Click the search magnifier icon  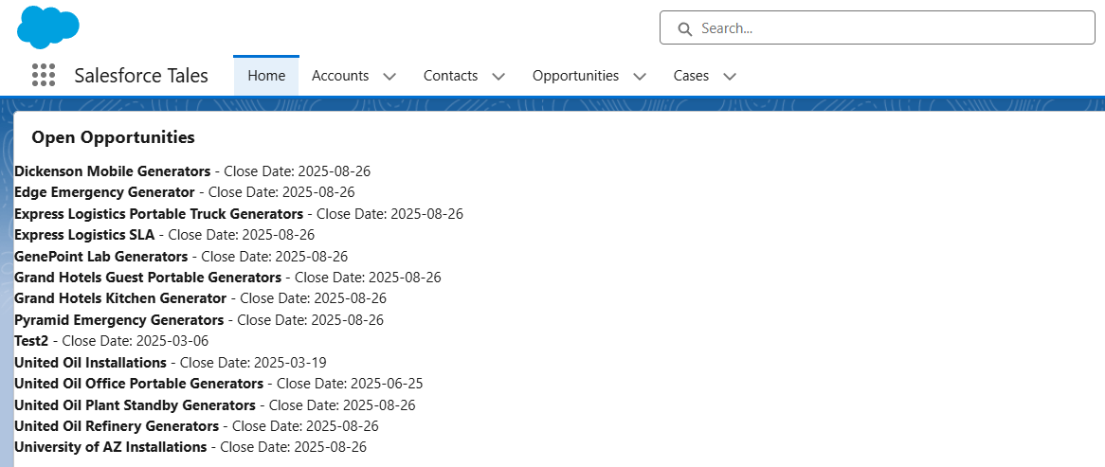684,28
